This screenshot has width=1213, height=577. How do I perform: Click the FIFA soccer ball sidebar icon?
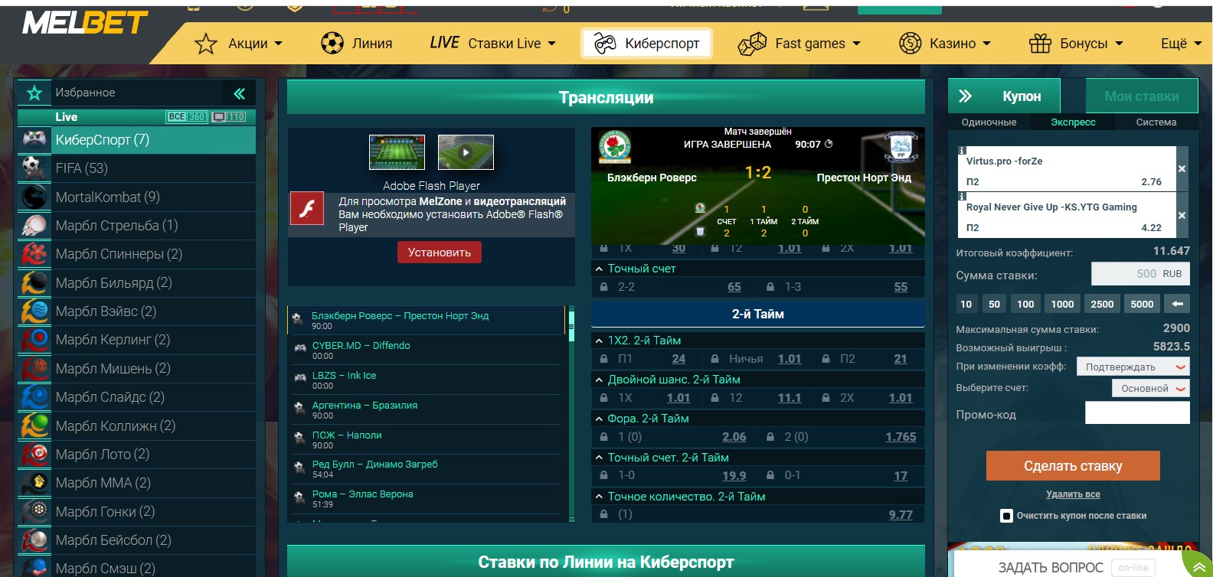coord(33,168)
